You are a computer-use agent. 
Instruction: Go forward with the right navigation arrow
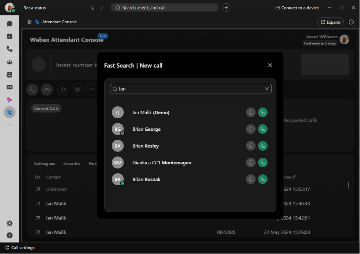pos(101,7)
